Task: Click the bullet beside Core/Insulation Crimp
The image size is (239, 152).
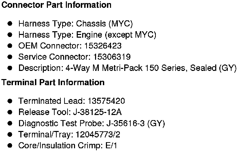Action: click(x=10, y=146)
